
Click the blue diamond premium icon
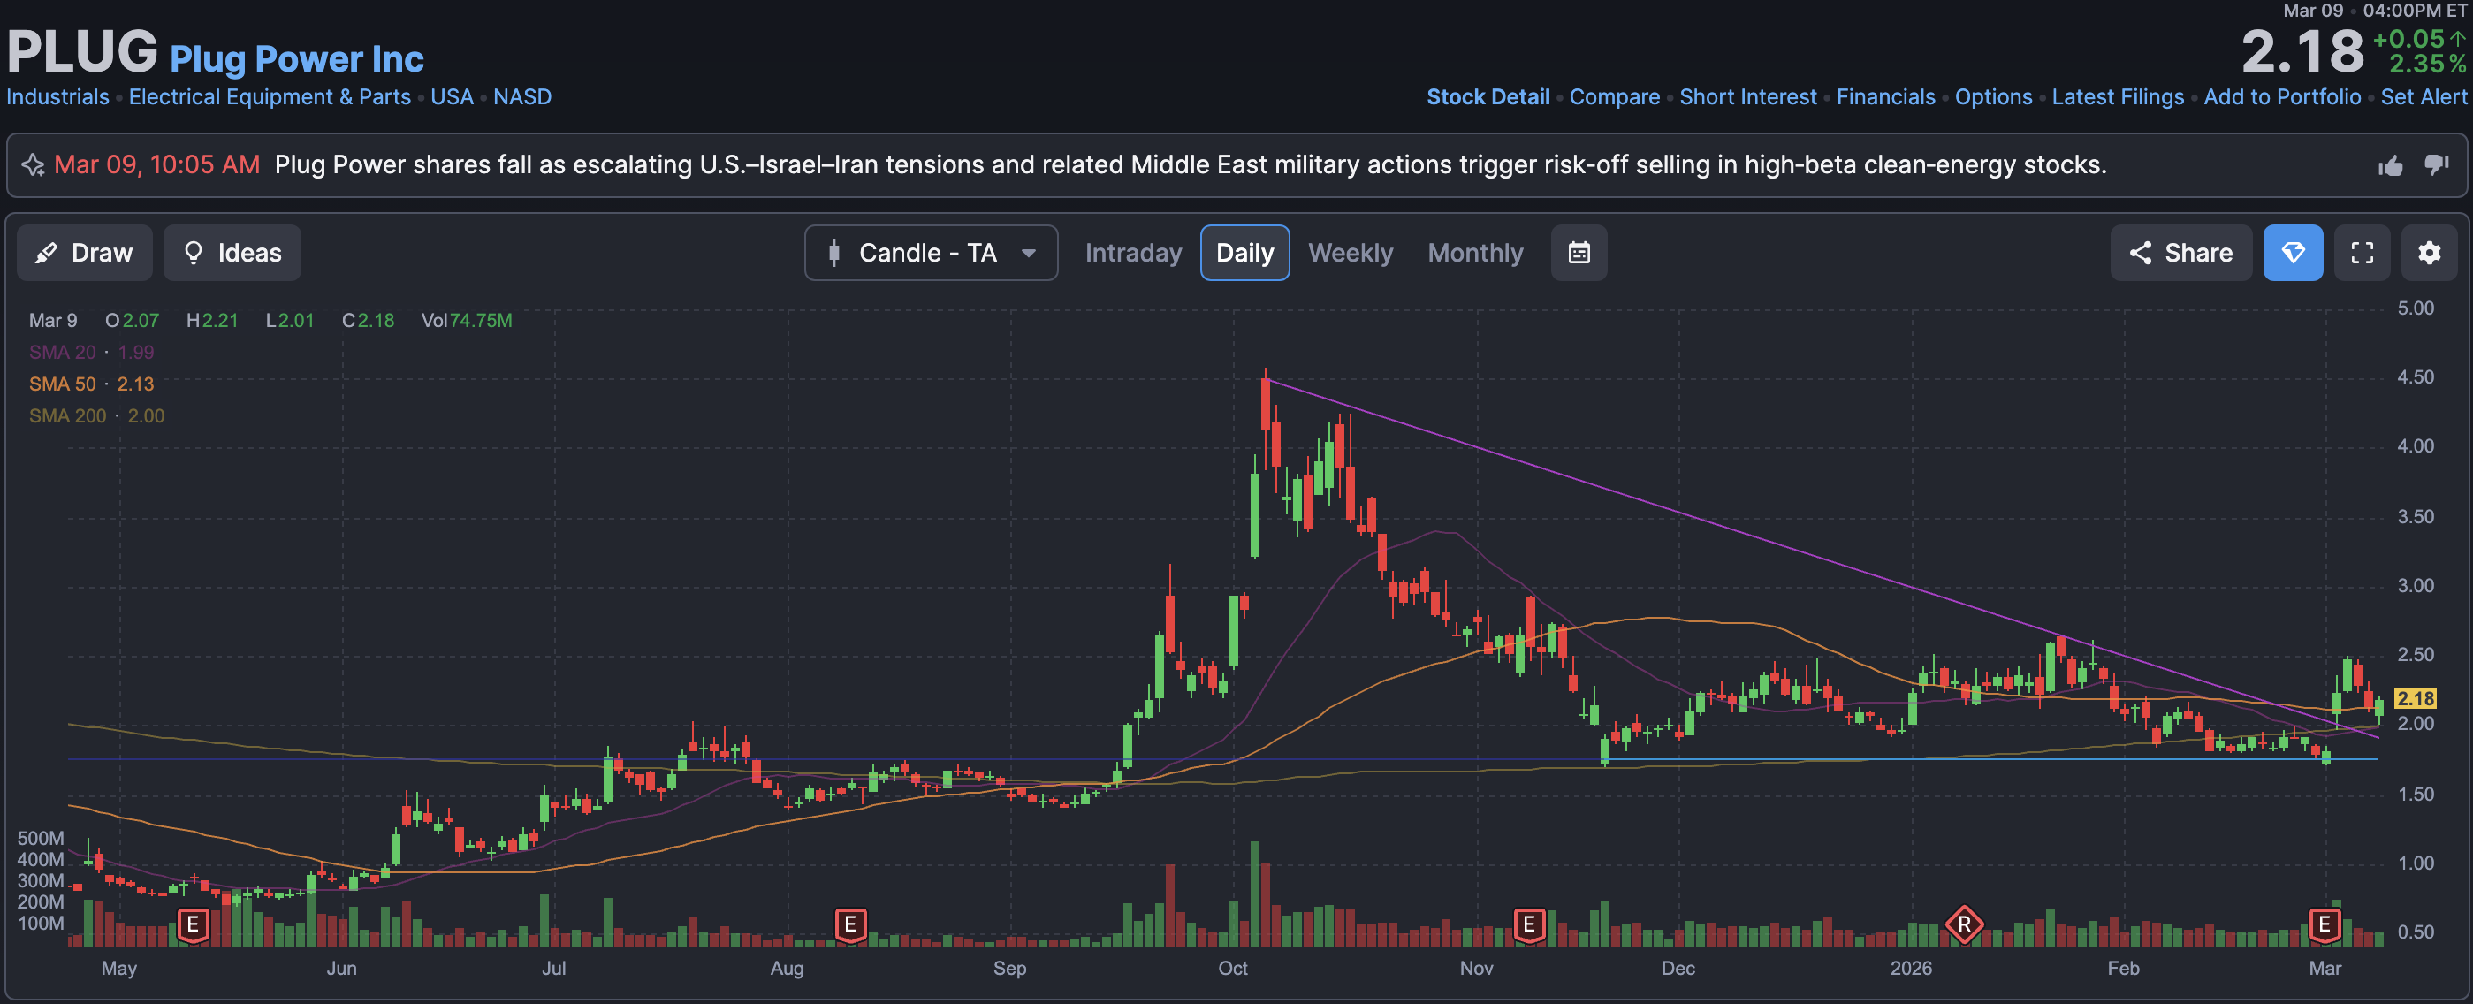(2293, 253)
